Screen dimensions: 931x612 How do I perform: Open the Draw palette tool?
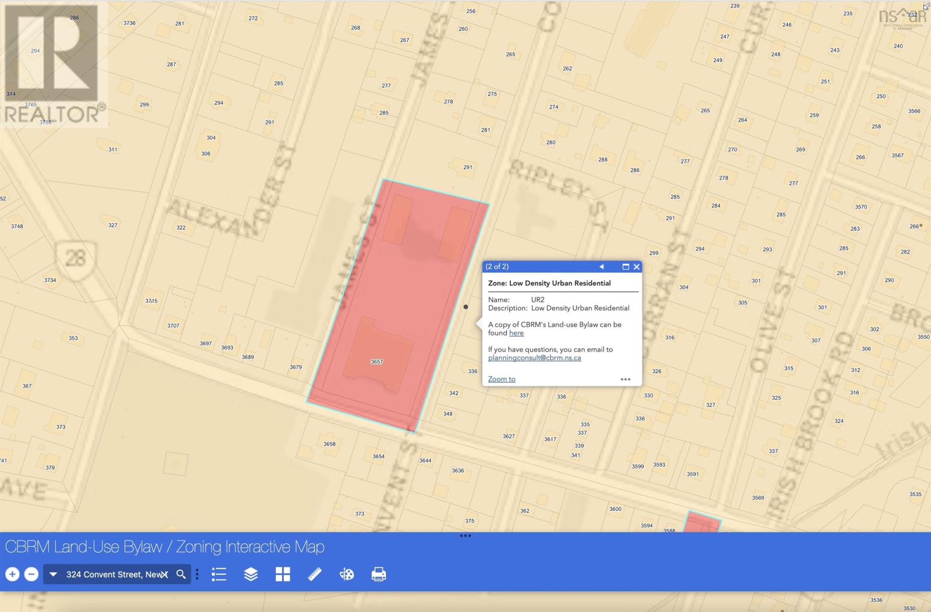point(347,574)
